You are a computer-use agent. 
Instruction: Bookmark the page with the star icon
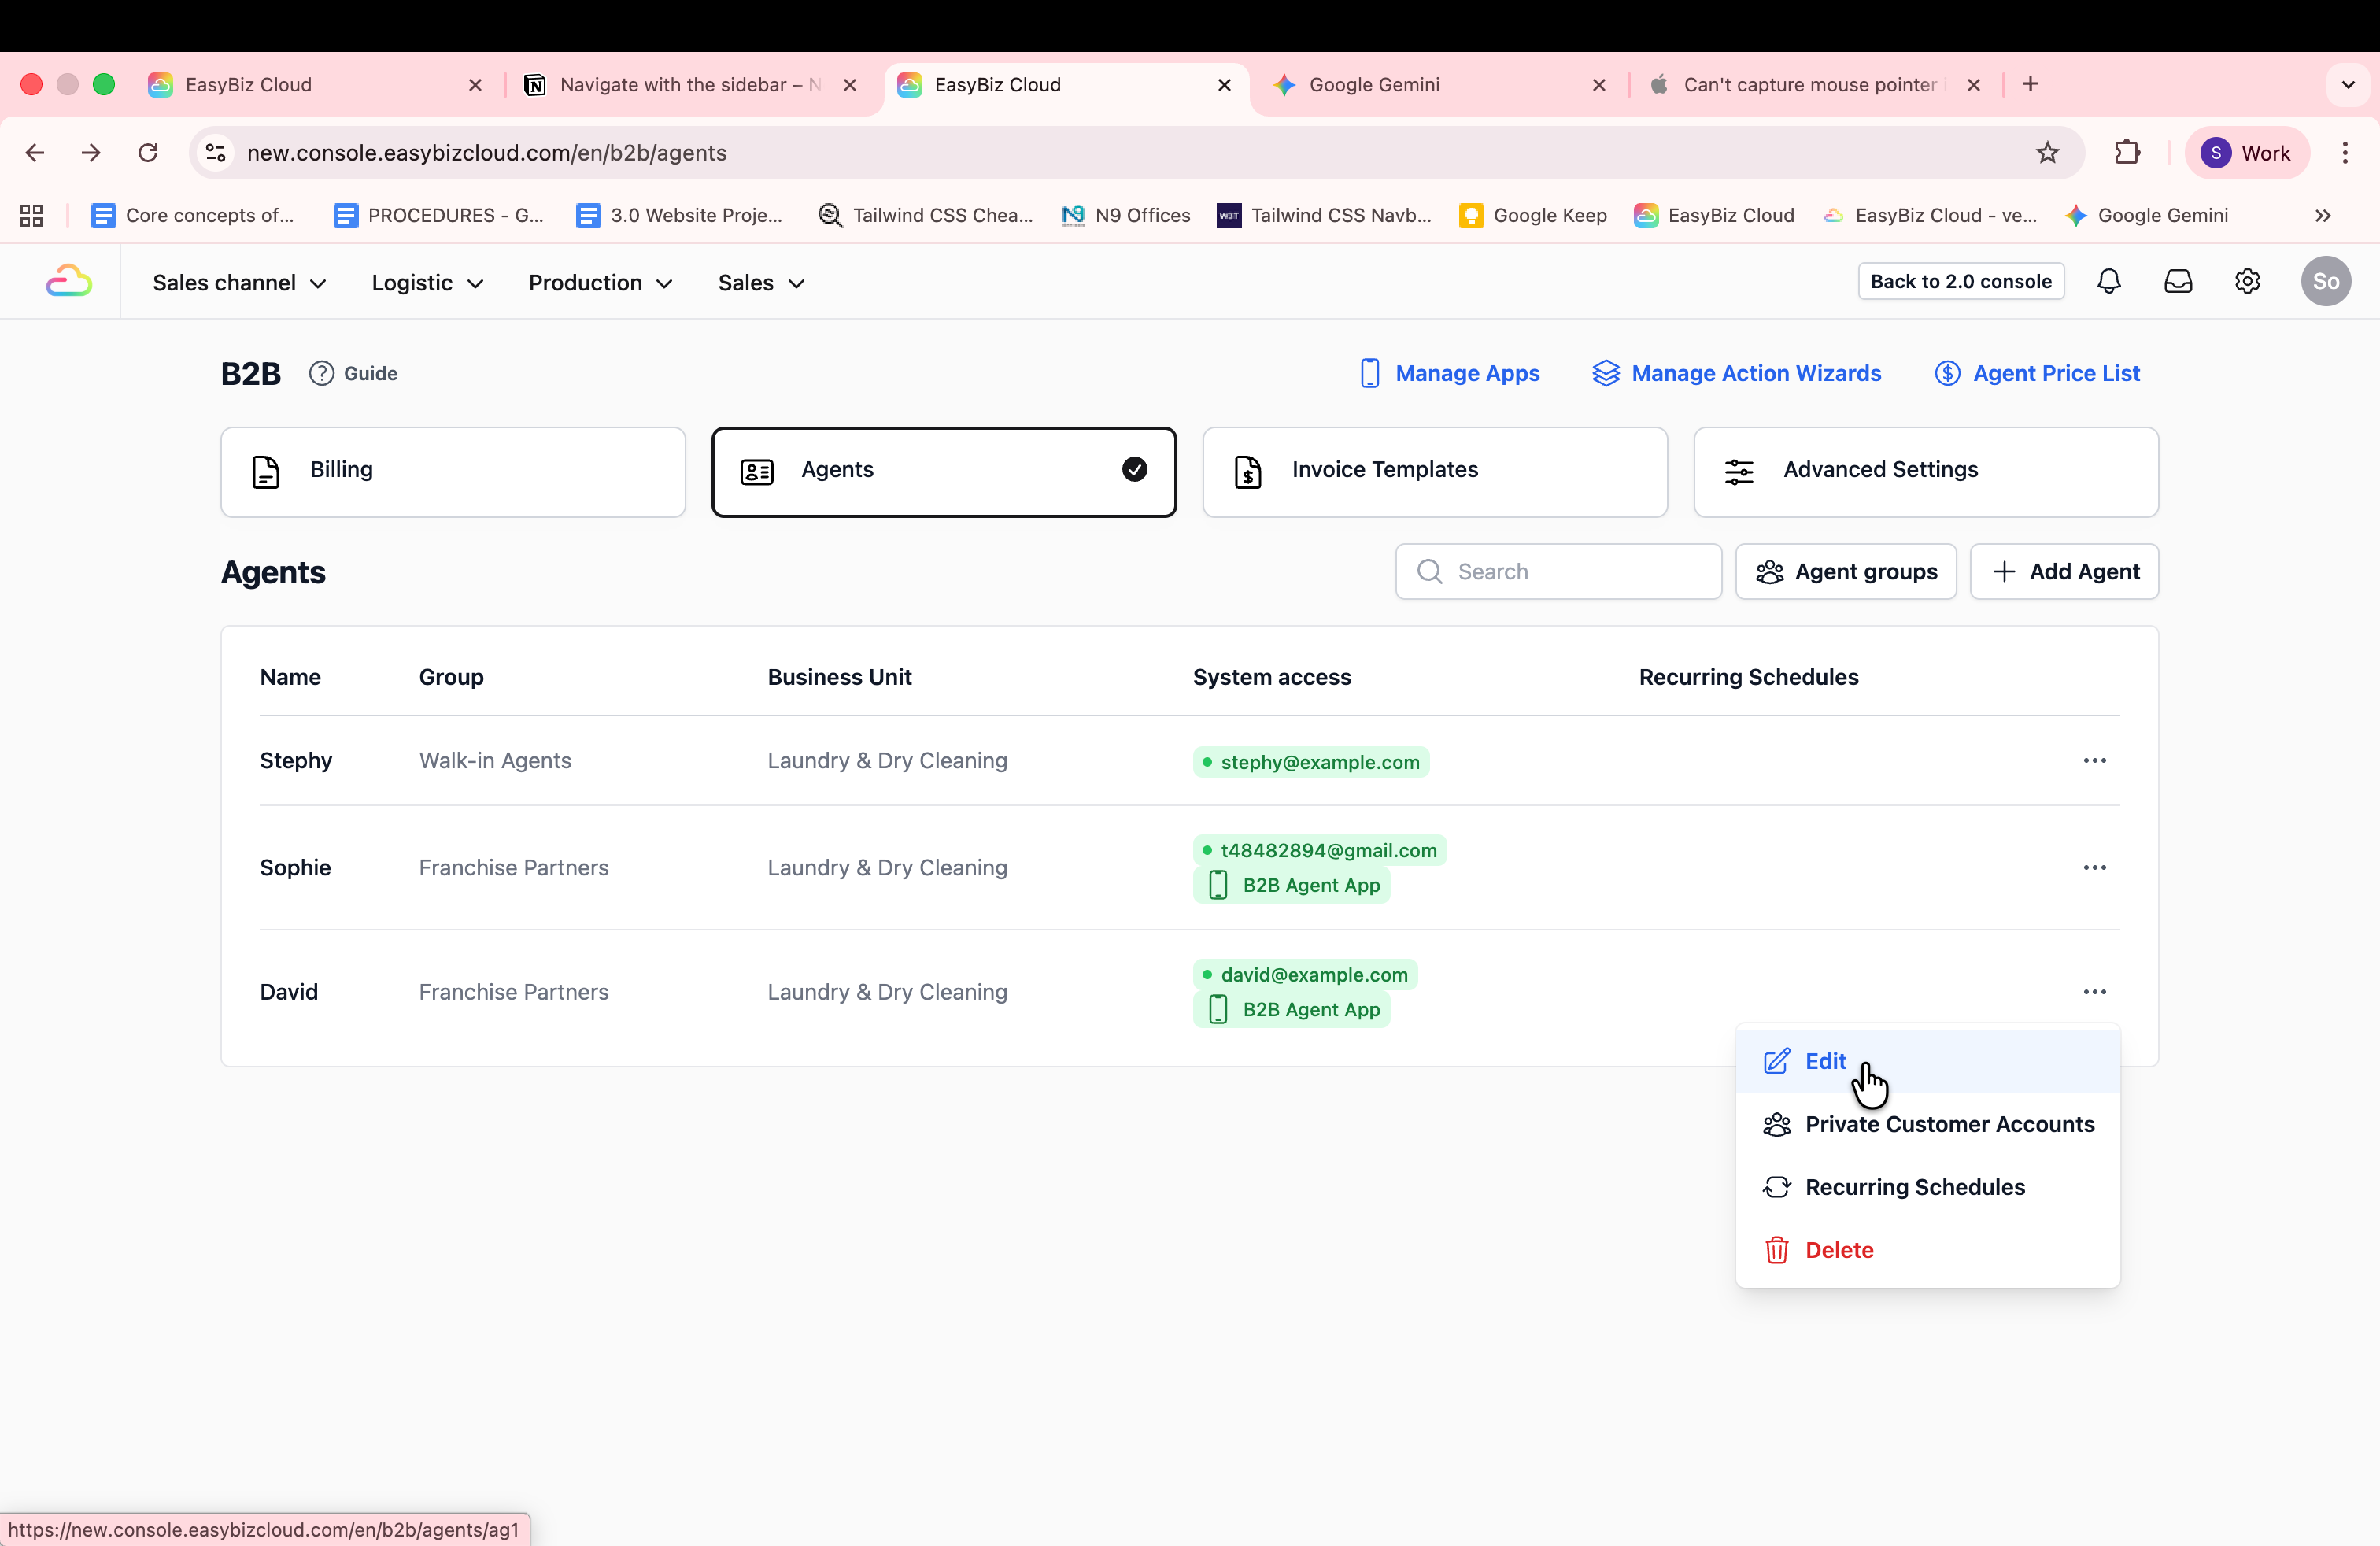2047,153
